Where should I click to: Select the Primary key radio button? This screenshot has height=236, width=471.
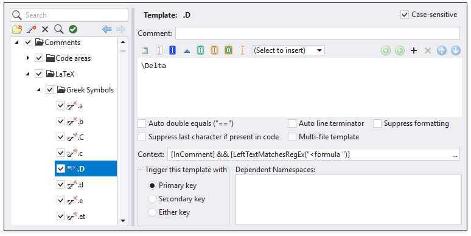(152, 186)
